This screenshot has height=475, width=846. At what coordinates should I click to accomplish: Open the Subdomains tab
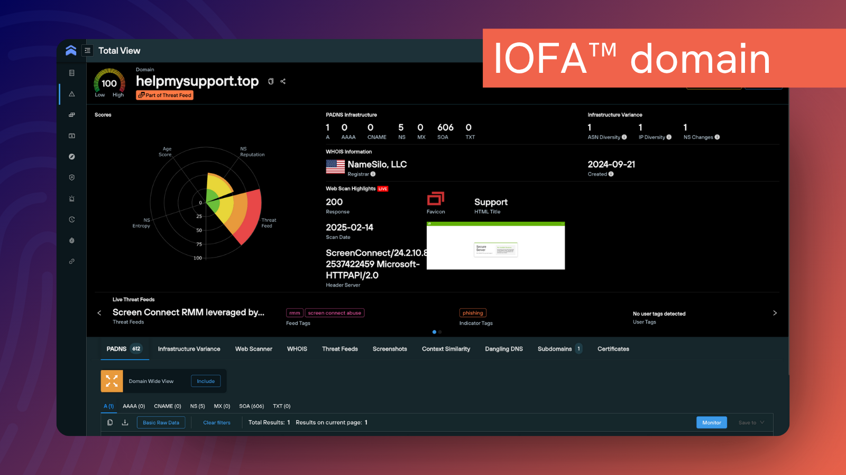(x=559, y=349)
